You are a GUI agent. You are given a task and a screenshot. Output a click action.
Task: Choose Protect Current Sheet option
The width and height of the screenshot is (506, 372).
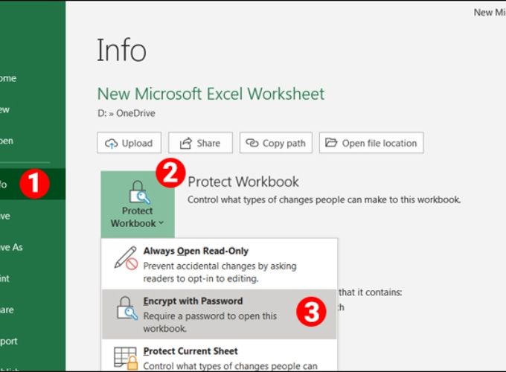[x=220, y=355]
